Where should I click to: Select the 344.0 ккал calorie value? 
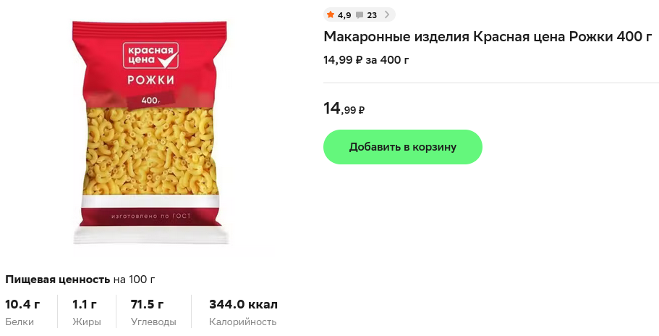click(x=243, y=304)
